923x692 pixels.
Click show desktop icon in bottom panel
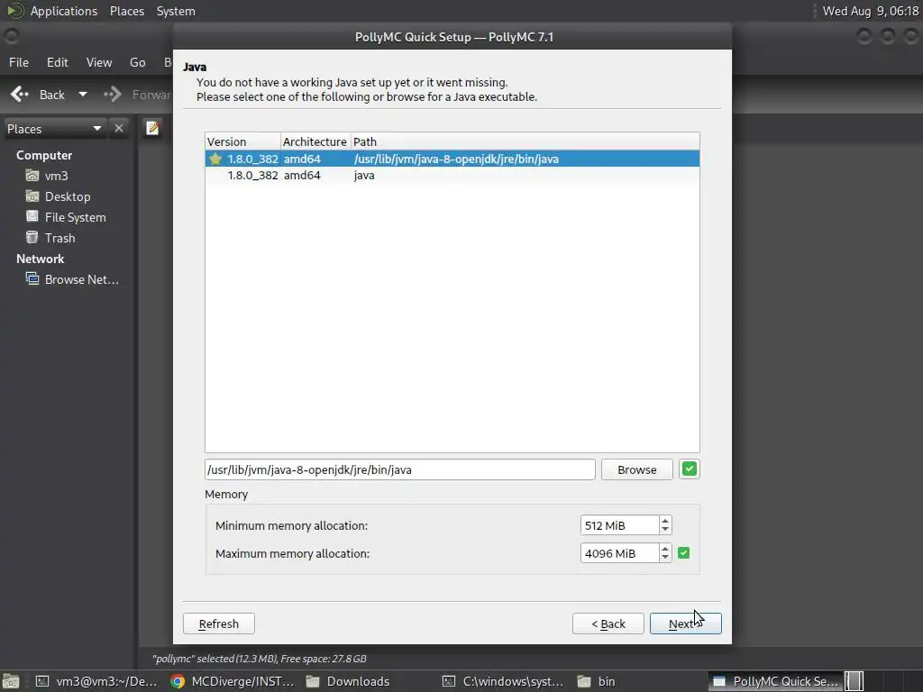(11, 681)
